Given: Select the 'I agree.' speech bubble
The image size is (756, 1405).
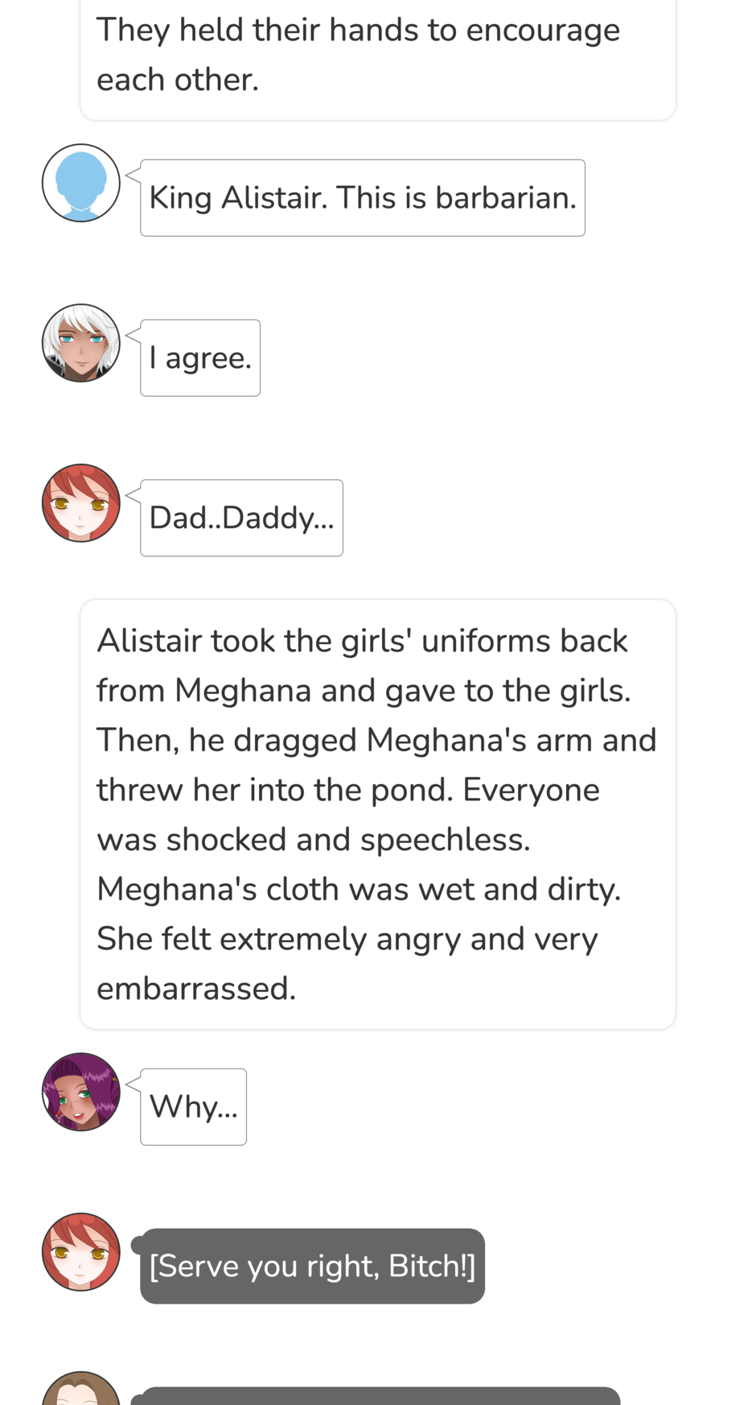Looking at the screenshot, I should pyautogui.click(x=200, y=358).
